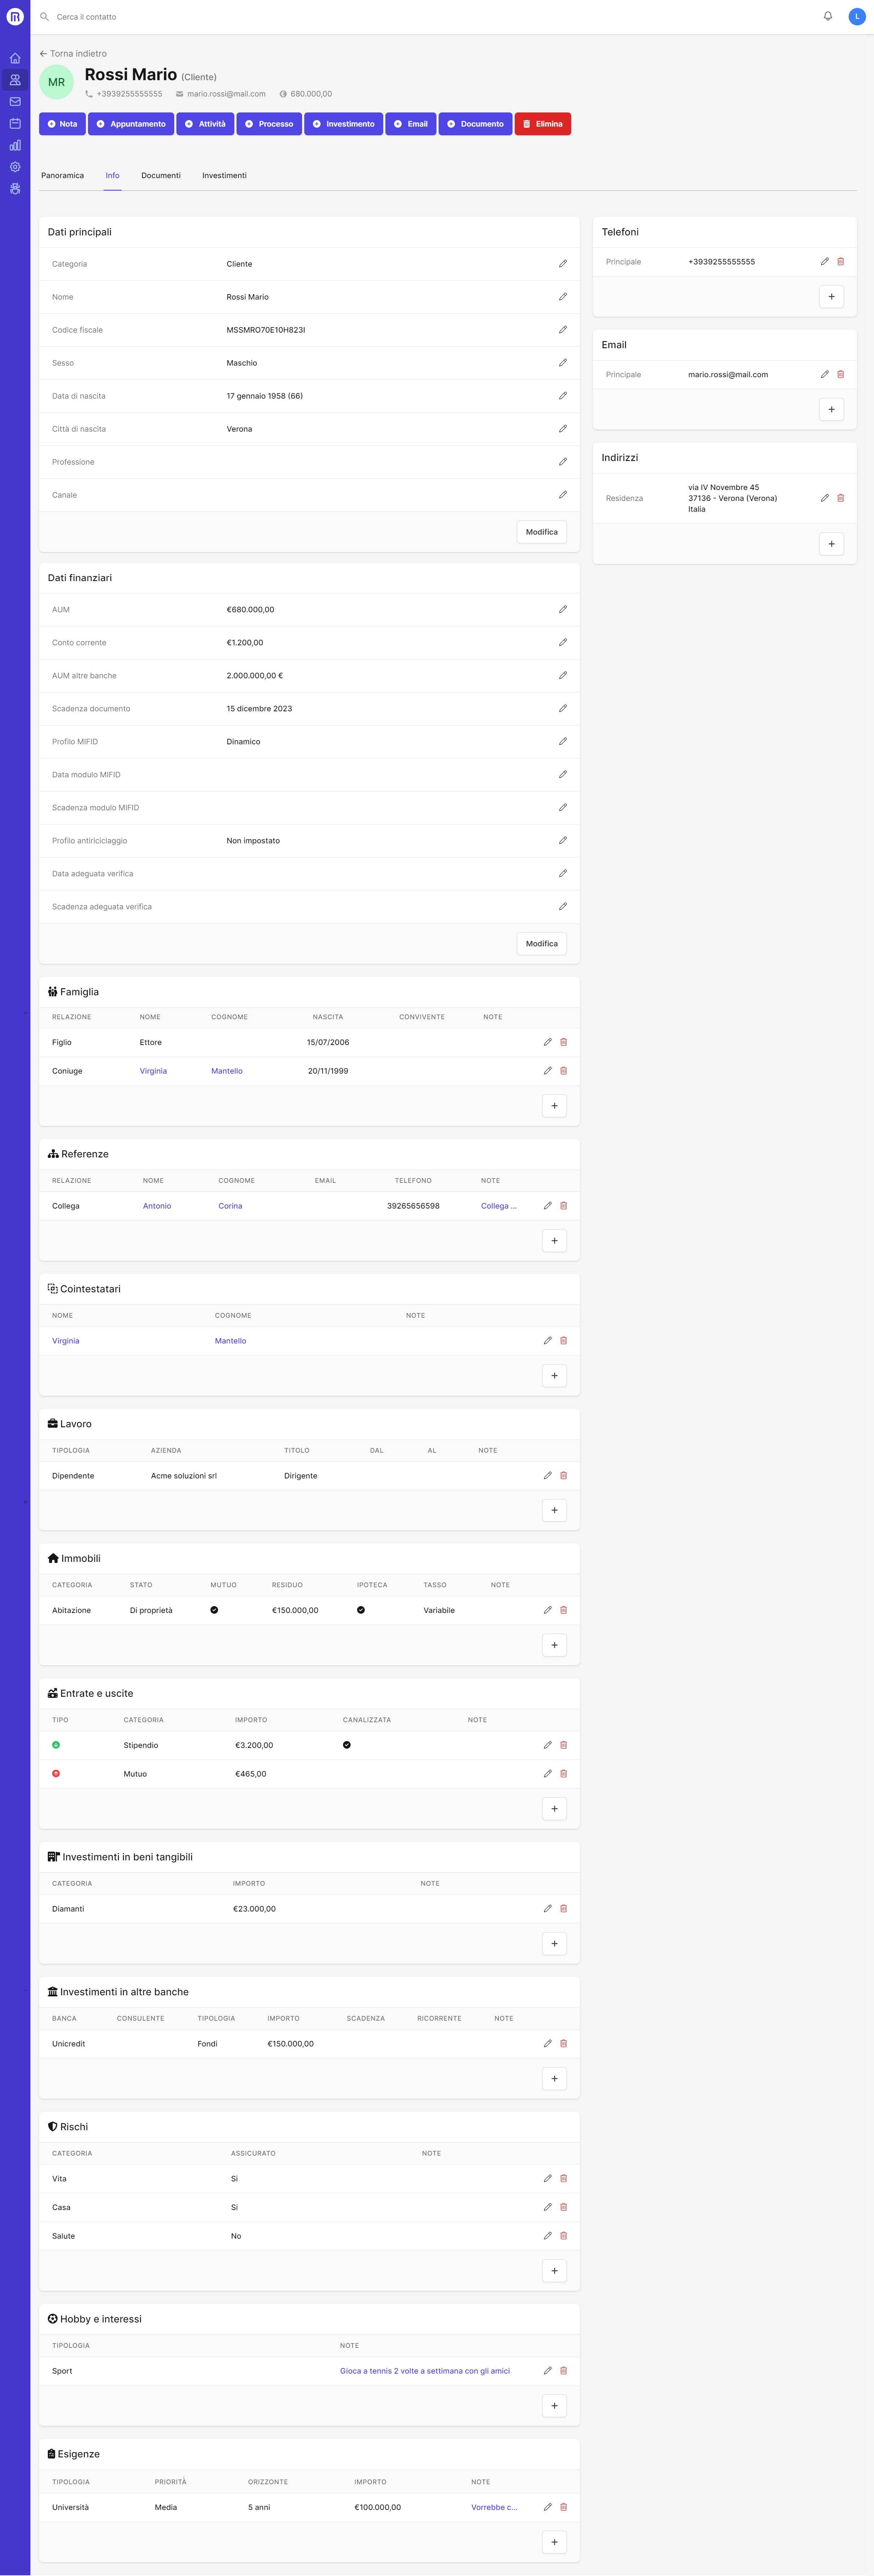
Task: Add a new Famiglia member
Action: tap(555, 1106)
